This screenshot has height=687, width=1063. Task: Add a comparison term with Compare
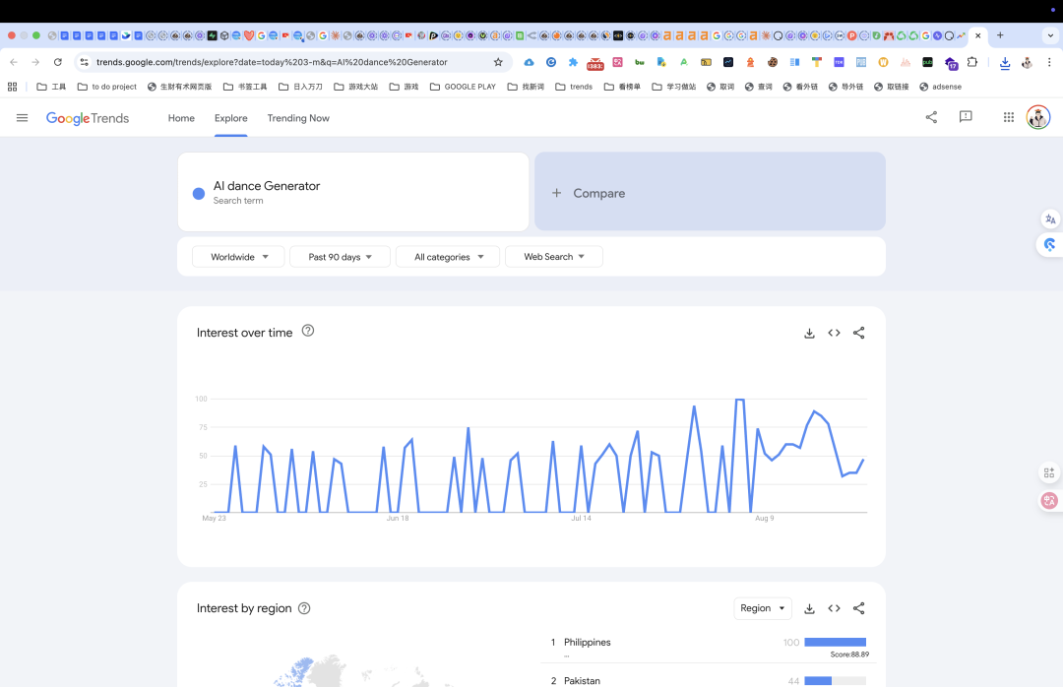click(710, 193)
